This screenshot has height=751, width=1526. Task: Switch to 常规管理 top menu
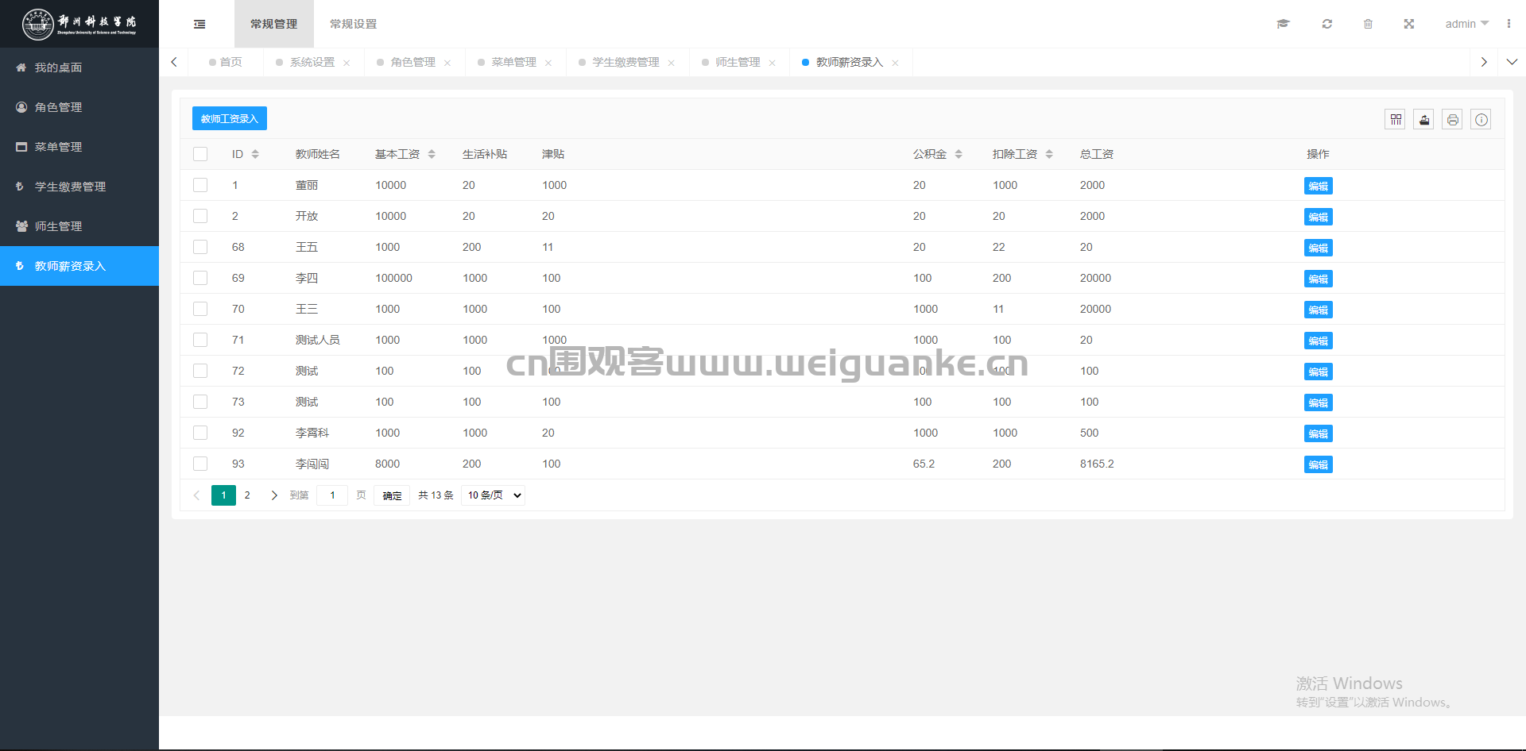(274, 24)
